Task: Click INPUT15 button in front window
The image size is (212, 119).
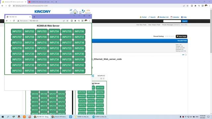Action: point(42,43)
